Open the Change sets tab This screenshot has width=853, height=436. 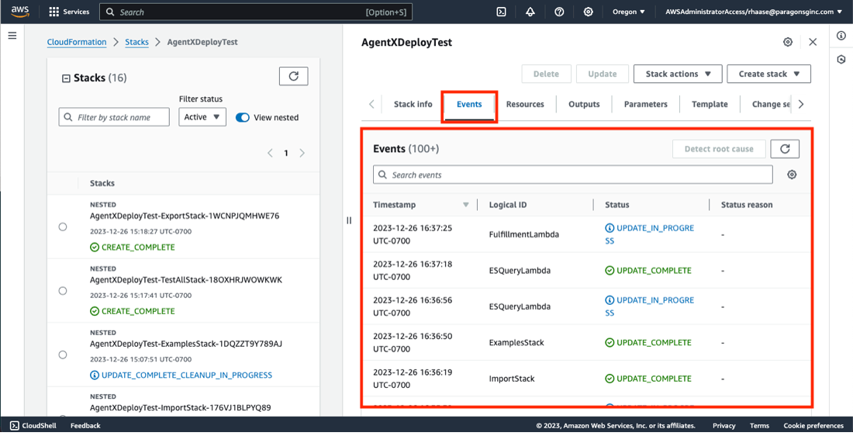click(771, 104)
